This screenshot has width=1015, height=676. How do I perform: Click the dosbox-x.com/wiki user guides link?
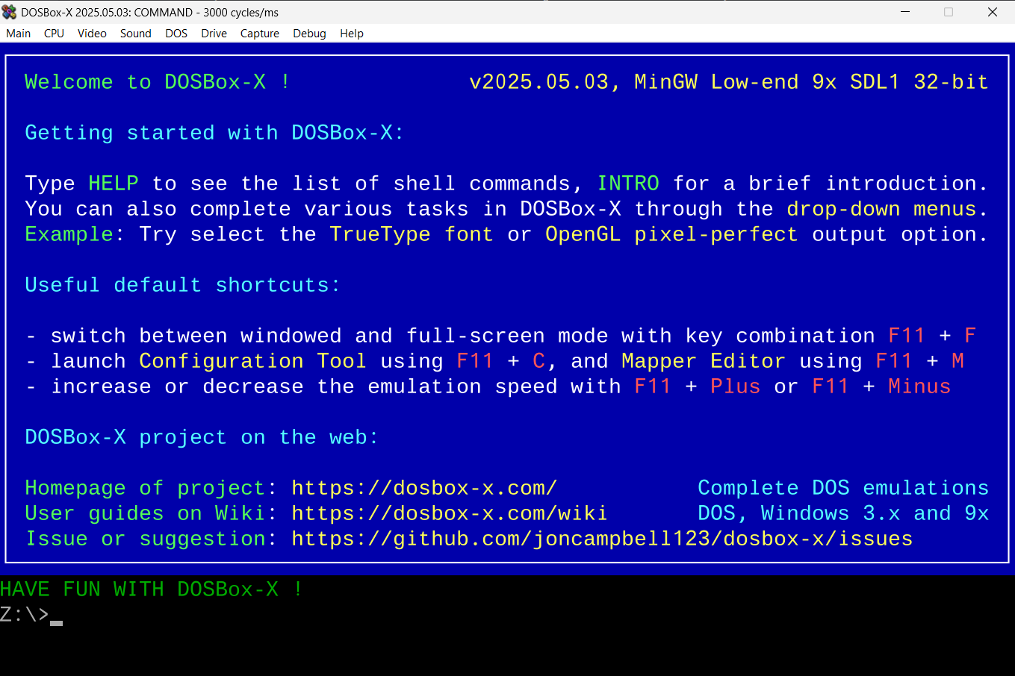tap(449, 513)
